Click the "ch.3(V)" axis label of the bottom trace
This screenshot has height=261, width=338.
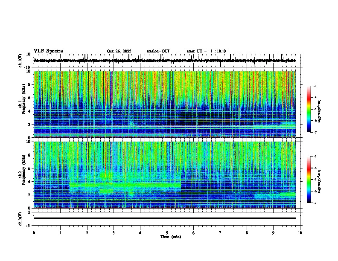[x=20, y=219]
